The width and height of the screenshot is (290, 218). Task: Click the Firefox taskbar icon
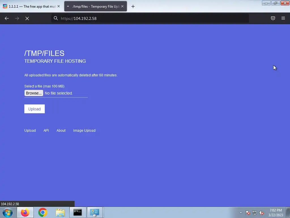(x=25, y=212)
